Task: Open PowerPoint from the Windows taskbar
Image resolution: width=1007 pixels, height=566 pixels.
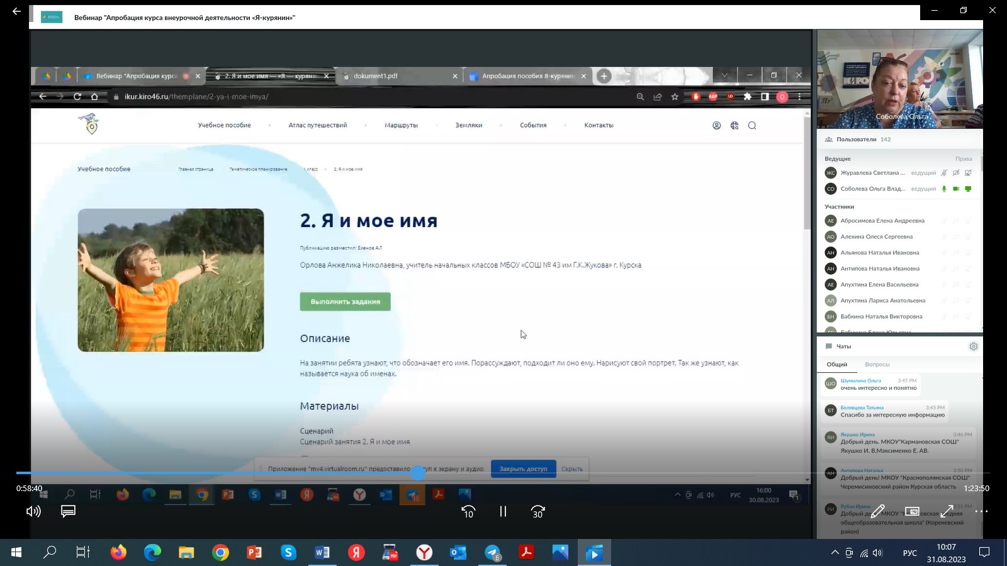Action: (254, 552)
